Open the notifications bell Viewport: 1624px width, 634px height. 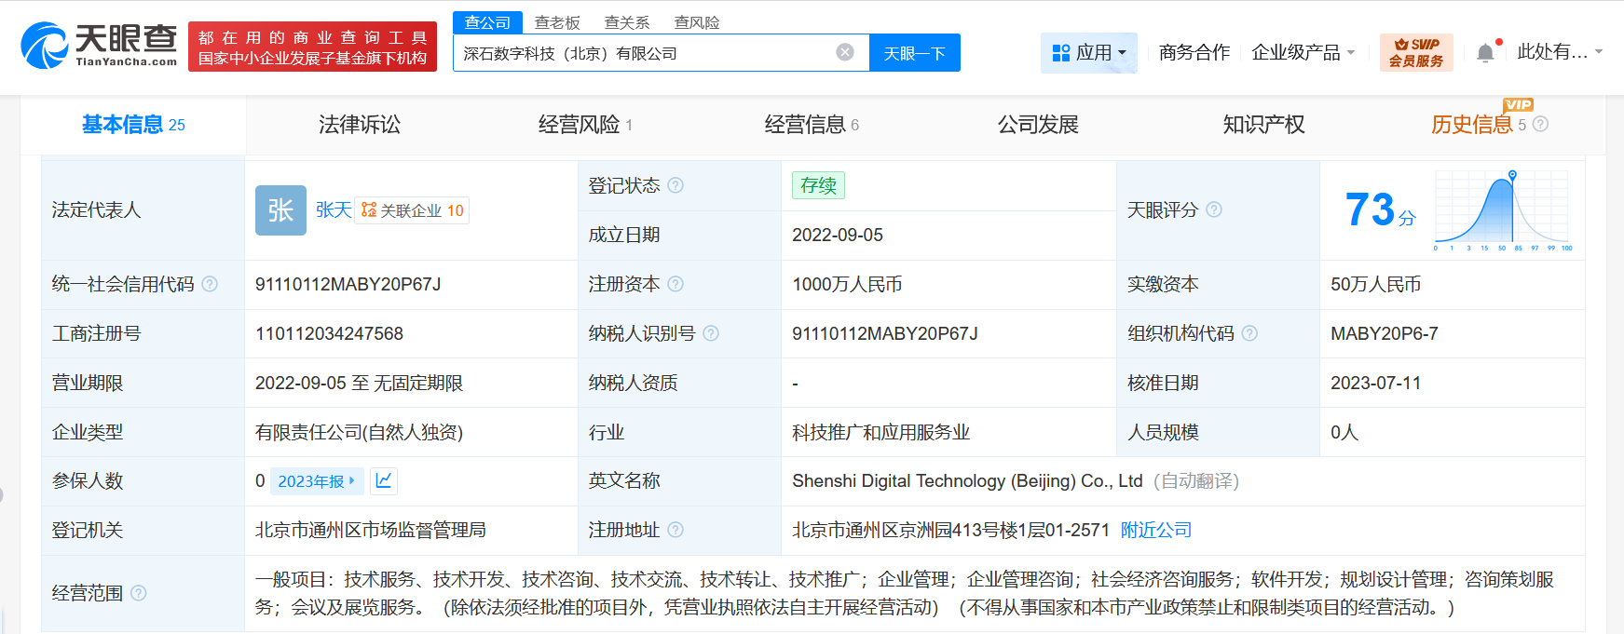[1485, 53]
